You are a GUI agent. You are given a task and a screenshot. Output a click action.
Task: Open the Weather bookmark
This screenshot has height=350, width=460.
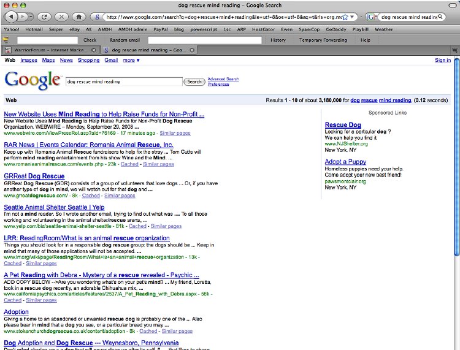[383, 29]
